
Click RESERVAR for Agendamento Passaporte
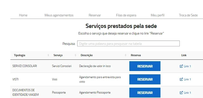145,93
